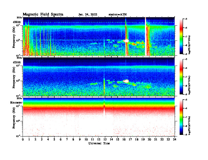The width and height of the screenshot is (208, 160).
Task: Select the date text "Jan. 24, 2022"
Action: coord(88,15)
